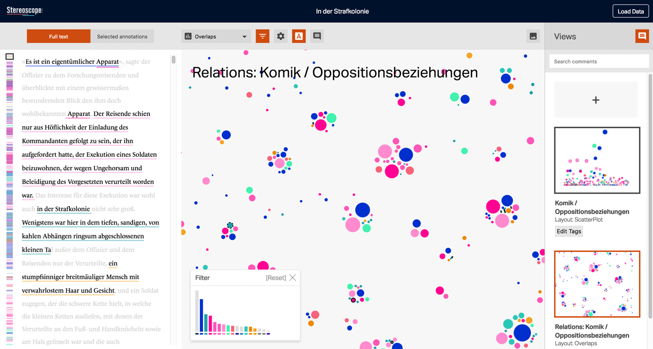The height and width of the screenshot is (349, 653).
Task: Click the Search comments field
Action: click(599, 62)
